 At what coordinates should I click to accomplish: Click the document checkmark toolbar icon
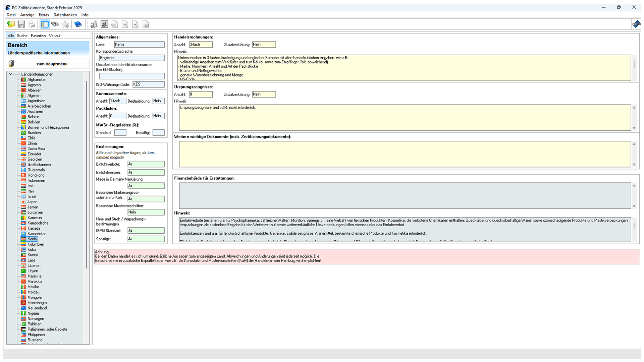(146, 24)
